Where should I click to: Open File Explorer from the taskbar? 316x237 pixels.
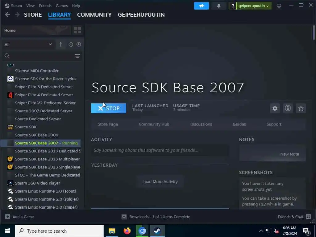[x=112, y=231]
